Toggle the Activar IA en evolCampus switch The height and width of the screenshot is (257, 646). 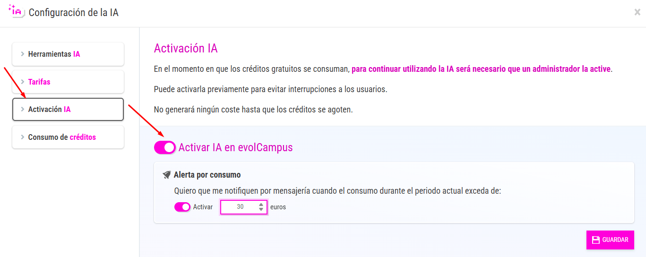coord(165,148)
